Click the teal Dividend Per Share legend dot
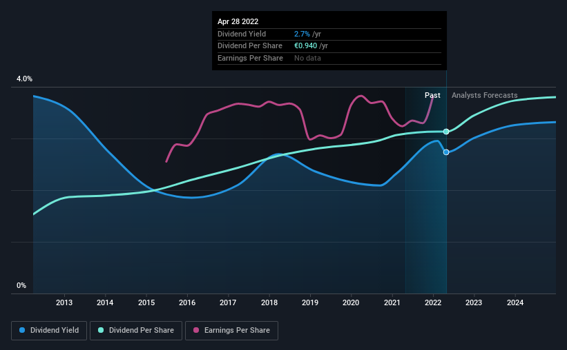 pyautogui.click(x=101, y=330)
